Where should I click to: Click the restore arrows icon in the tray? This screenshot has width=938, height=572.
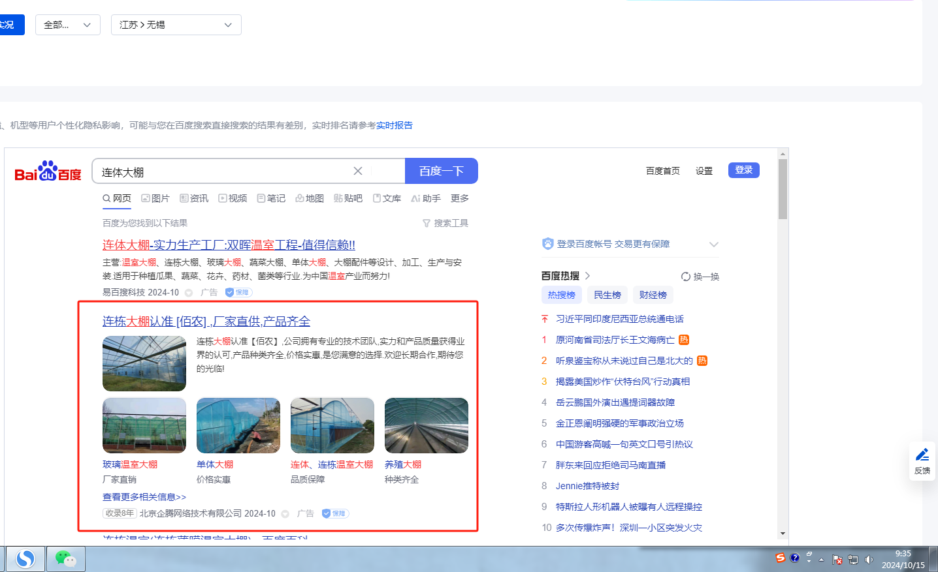[809, 554]
